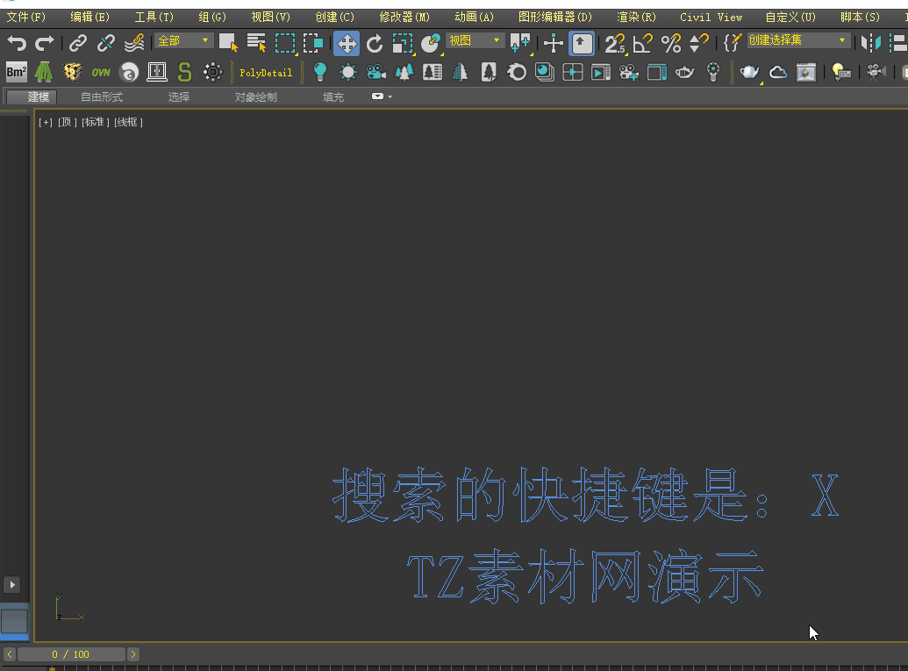The height and width of the screenshot is (671, 908).
Task: Switch to the 对象绘制 ribbon tab
Action: 256,96
